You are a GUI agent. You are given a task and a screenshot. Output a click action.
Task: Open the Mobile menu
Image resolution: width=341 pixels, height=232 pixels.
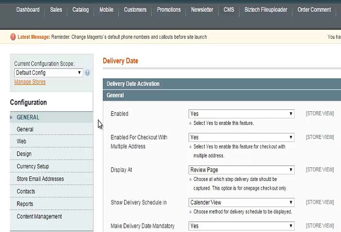tap(106, 10)
